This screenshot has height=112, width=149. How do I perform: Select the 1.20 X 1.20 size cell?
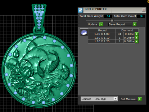pos(102,41)
